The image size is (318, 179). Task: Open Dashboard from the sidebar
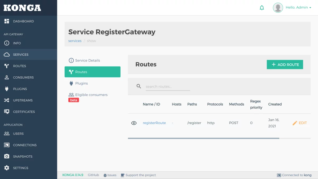tap(23, 21)
